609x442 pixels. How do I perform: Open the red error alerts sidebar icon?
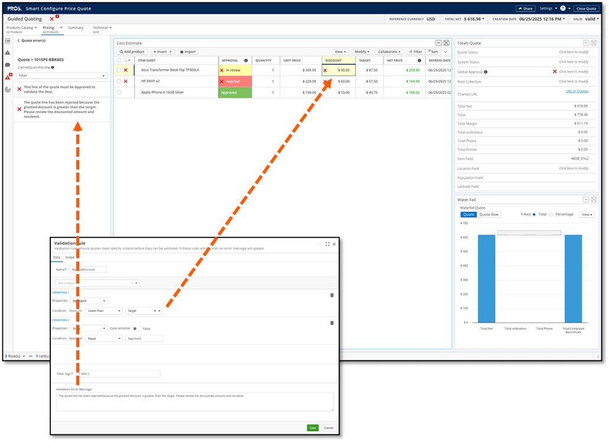pos(7,77)
